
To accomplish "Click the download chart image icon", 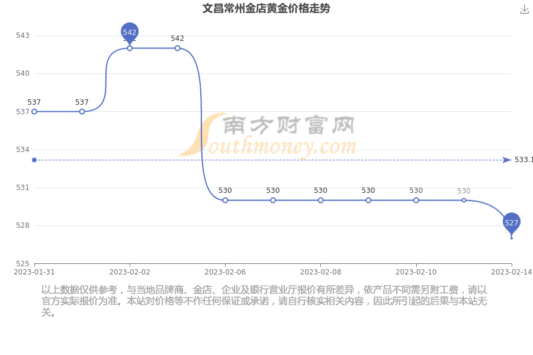I will click(x=524, y=9).
